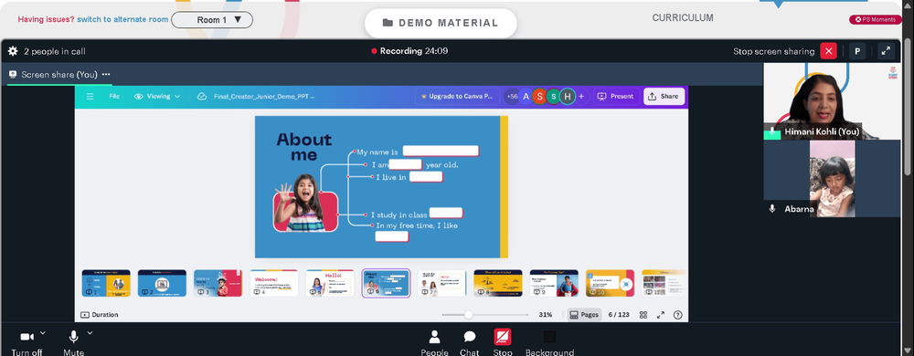Image resolution: width=914 pixels, height=356 pixels.
Task: Click Final_Creator_Junior_Demo_PPT title
Action: coord(264,97)
